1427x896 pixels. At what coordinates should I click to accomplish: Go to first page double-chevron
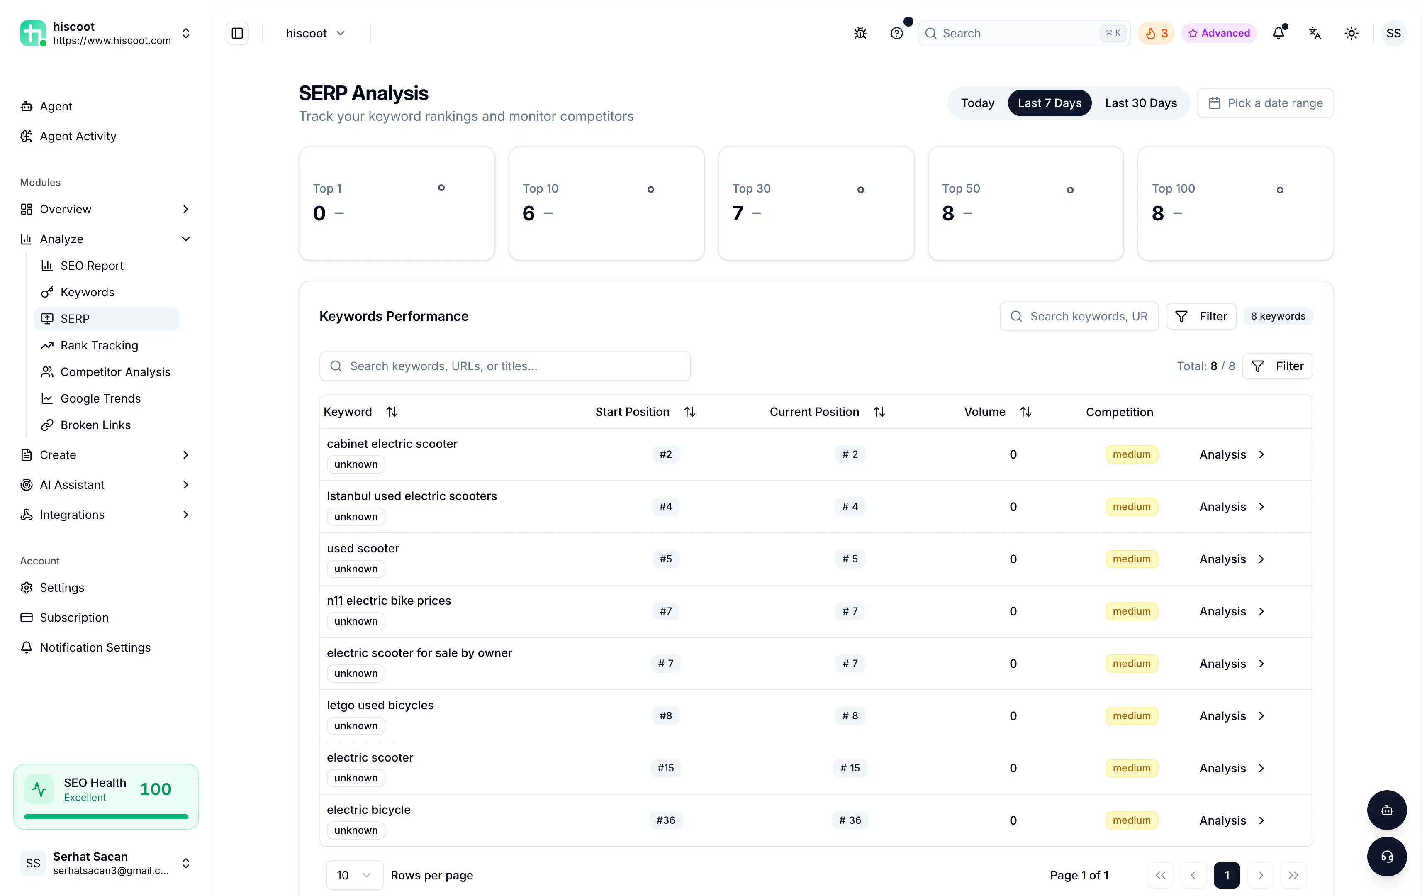(1160, 875)
